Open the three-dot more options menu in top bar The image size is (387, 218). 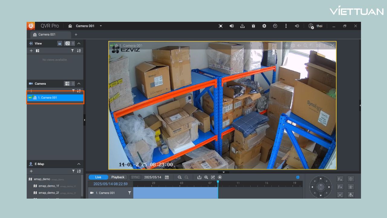pyautogui.click(x=286, y=26)
